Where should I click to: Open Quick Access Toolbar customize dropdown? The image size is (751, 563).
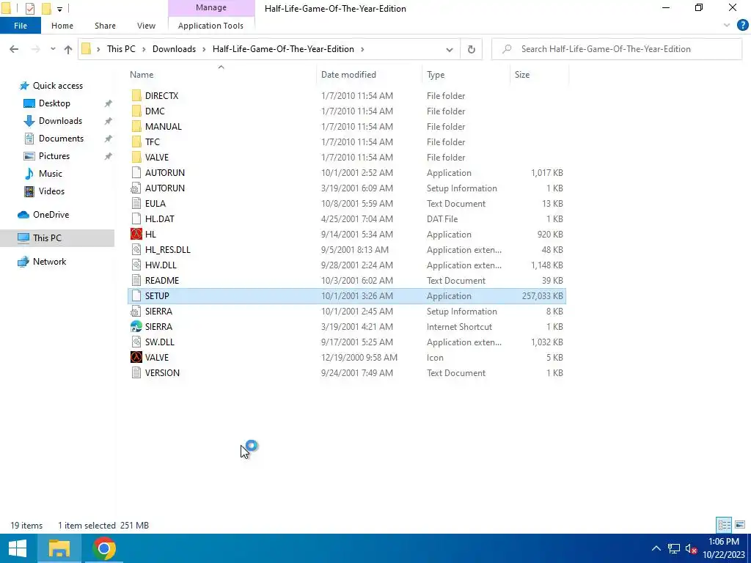click(x=60, y=9)
